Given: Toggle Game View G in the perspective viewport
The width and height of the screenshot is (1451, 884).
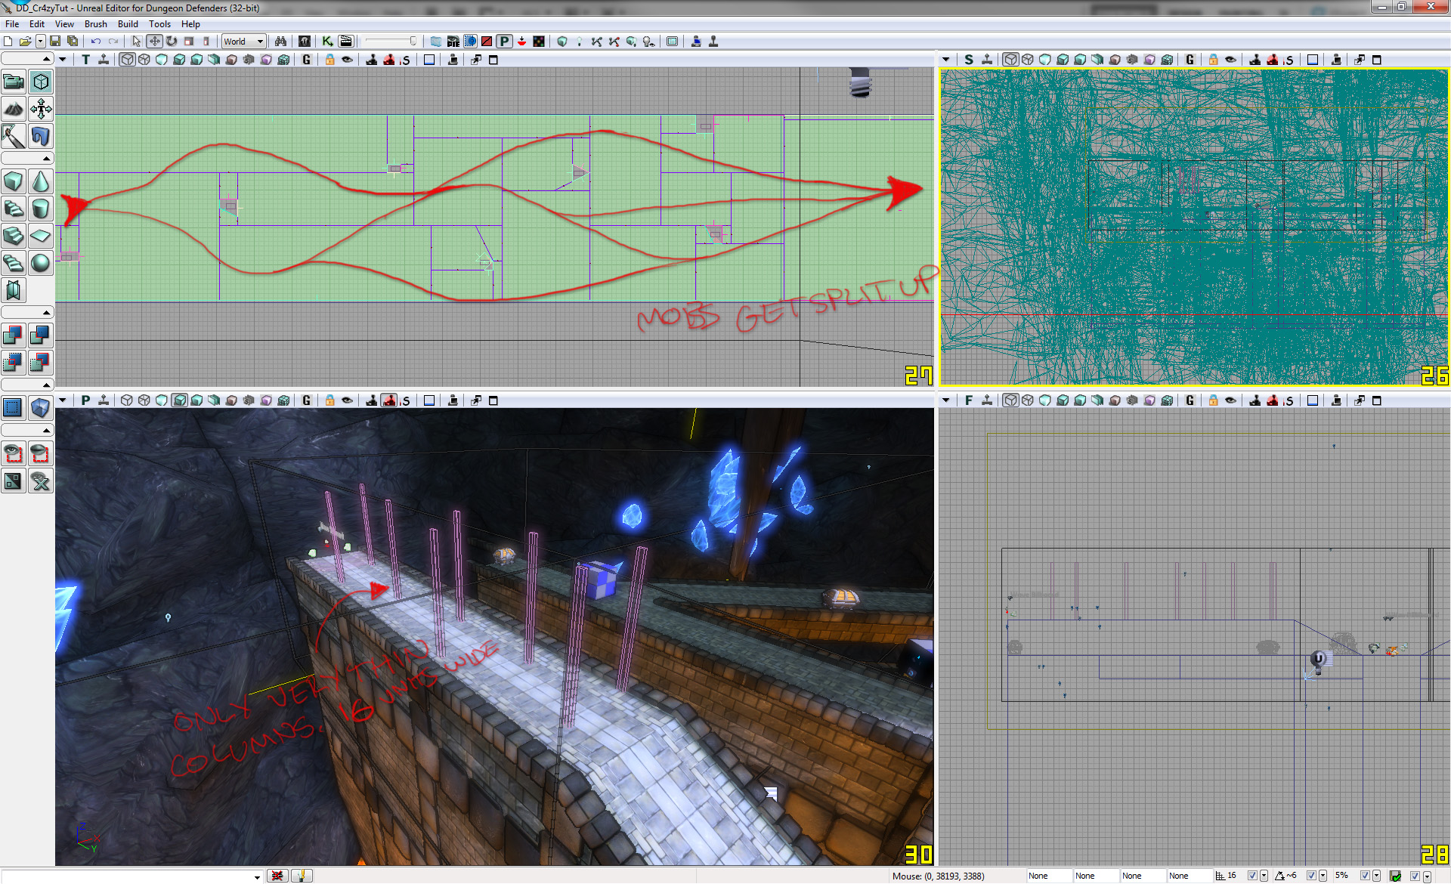Looking at the screenshot, I should 307,400.
